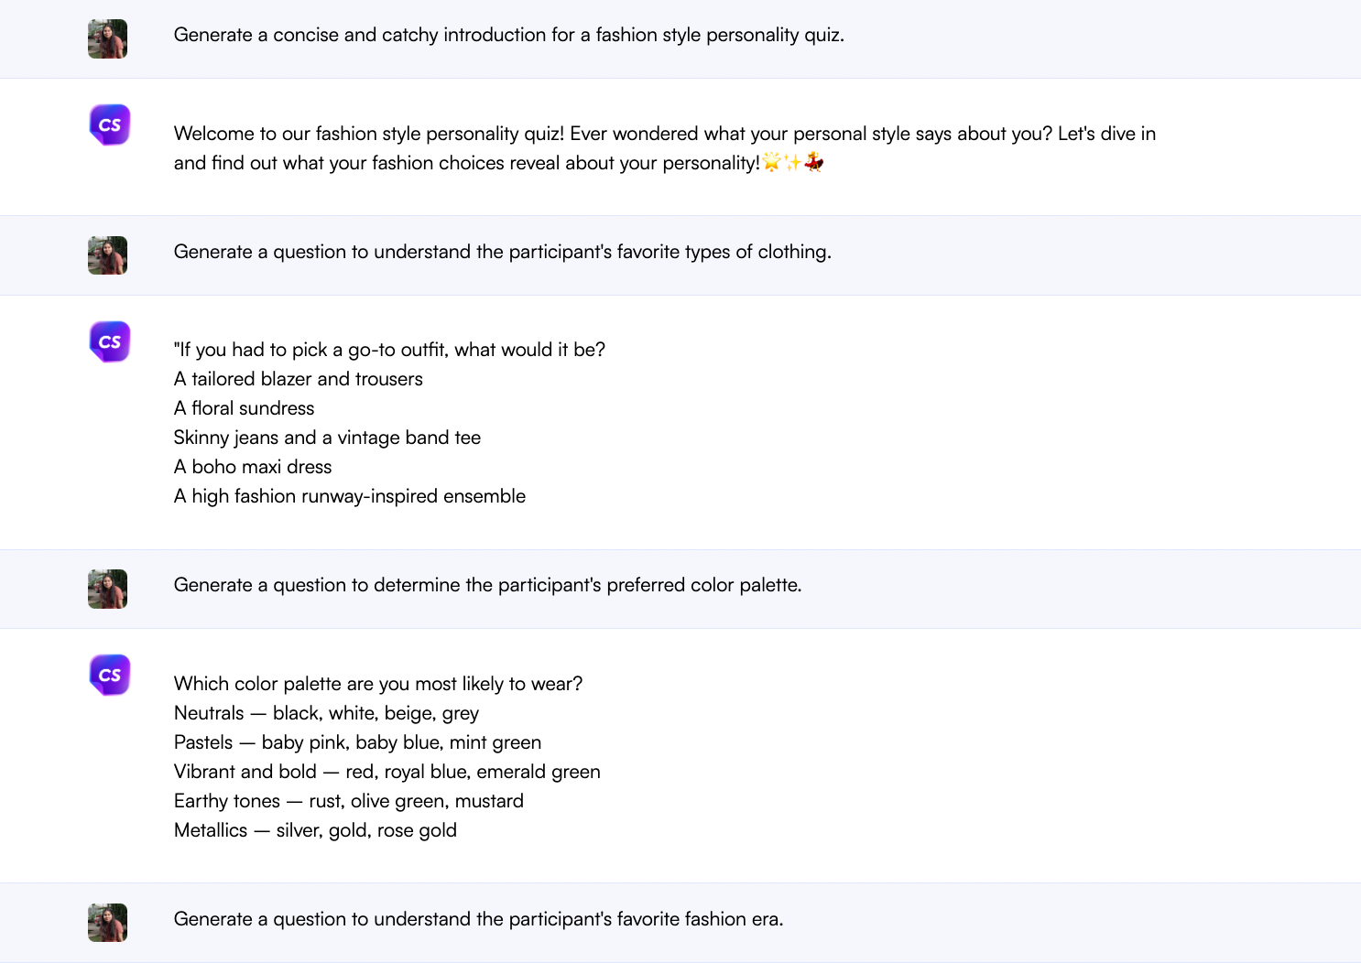Image resolution: width=1361 pixels, height=963 pixels.
Task: Click the user avatar beside the quiz introduction prompt
Action: pyautogui.click(x=107, y=39)
